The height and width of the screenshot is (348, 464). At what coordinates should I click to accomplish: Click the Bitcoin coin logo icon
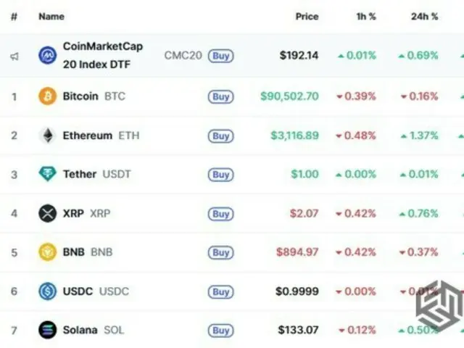tap(47, 96)
